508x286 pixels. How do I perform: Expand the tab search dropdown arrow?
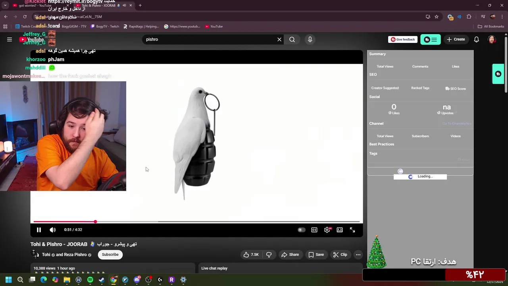coord(5,6)
